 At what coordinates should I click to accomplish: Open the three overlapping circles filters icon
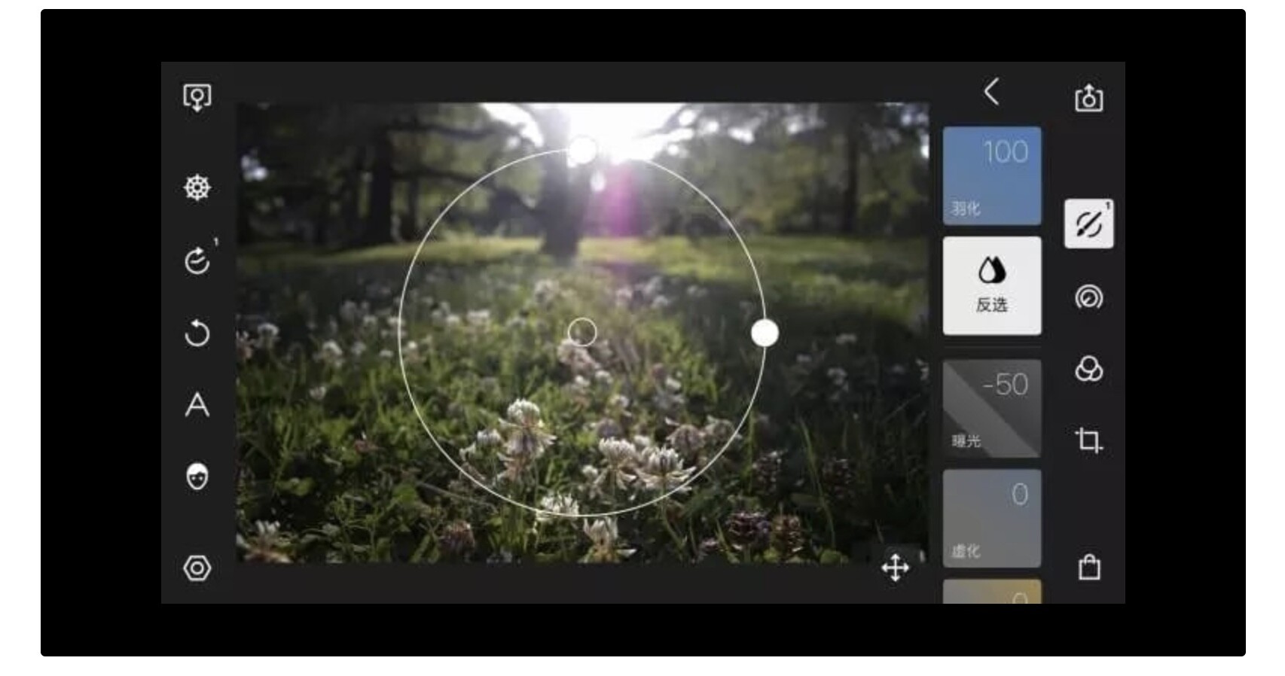point(1088,369)
